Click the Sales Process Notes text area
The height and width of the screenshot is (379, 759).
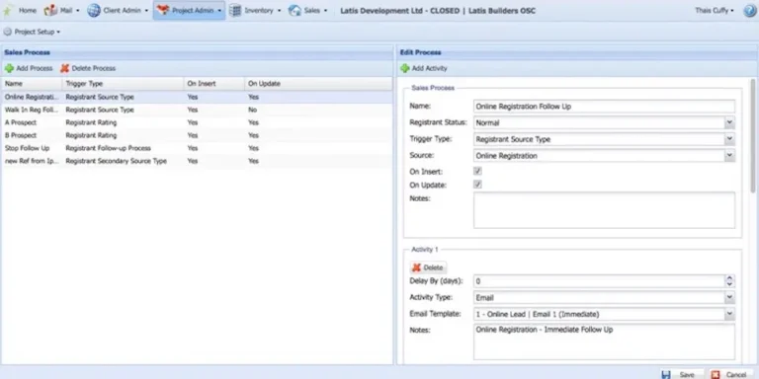tap(604, 210)
